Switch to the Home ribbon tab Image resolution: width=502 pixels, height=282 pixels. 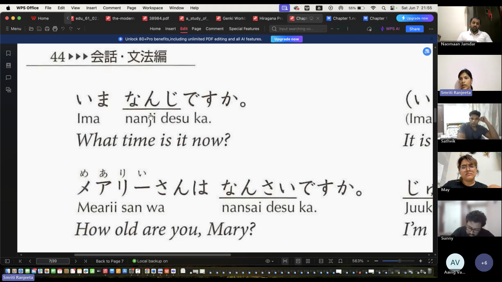pos(155,29)
